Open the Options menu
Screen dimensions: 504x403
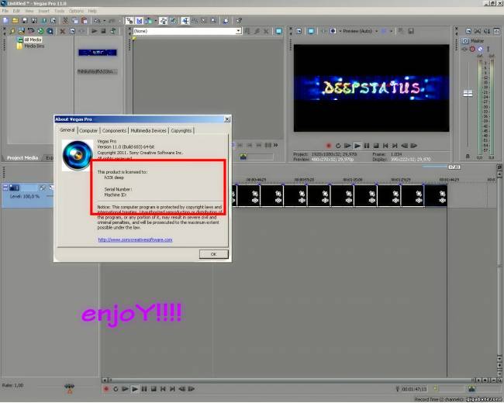pos(76,11)
